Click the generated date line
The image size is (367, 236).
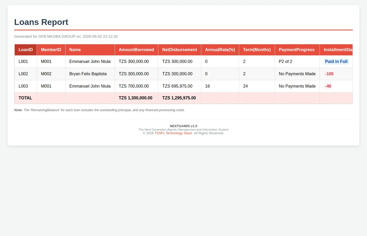coord(66,37)
